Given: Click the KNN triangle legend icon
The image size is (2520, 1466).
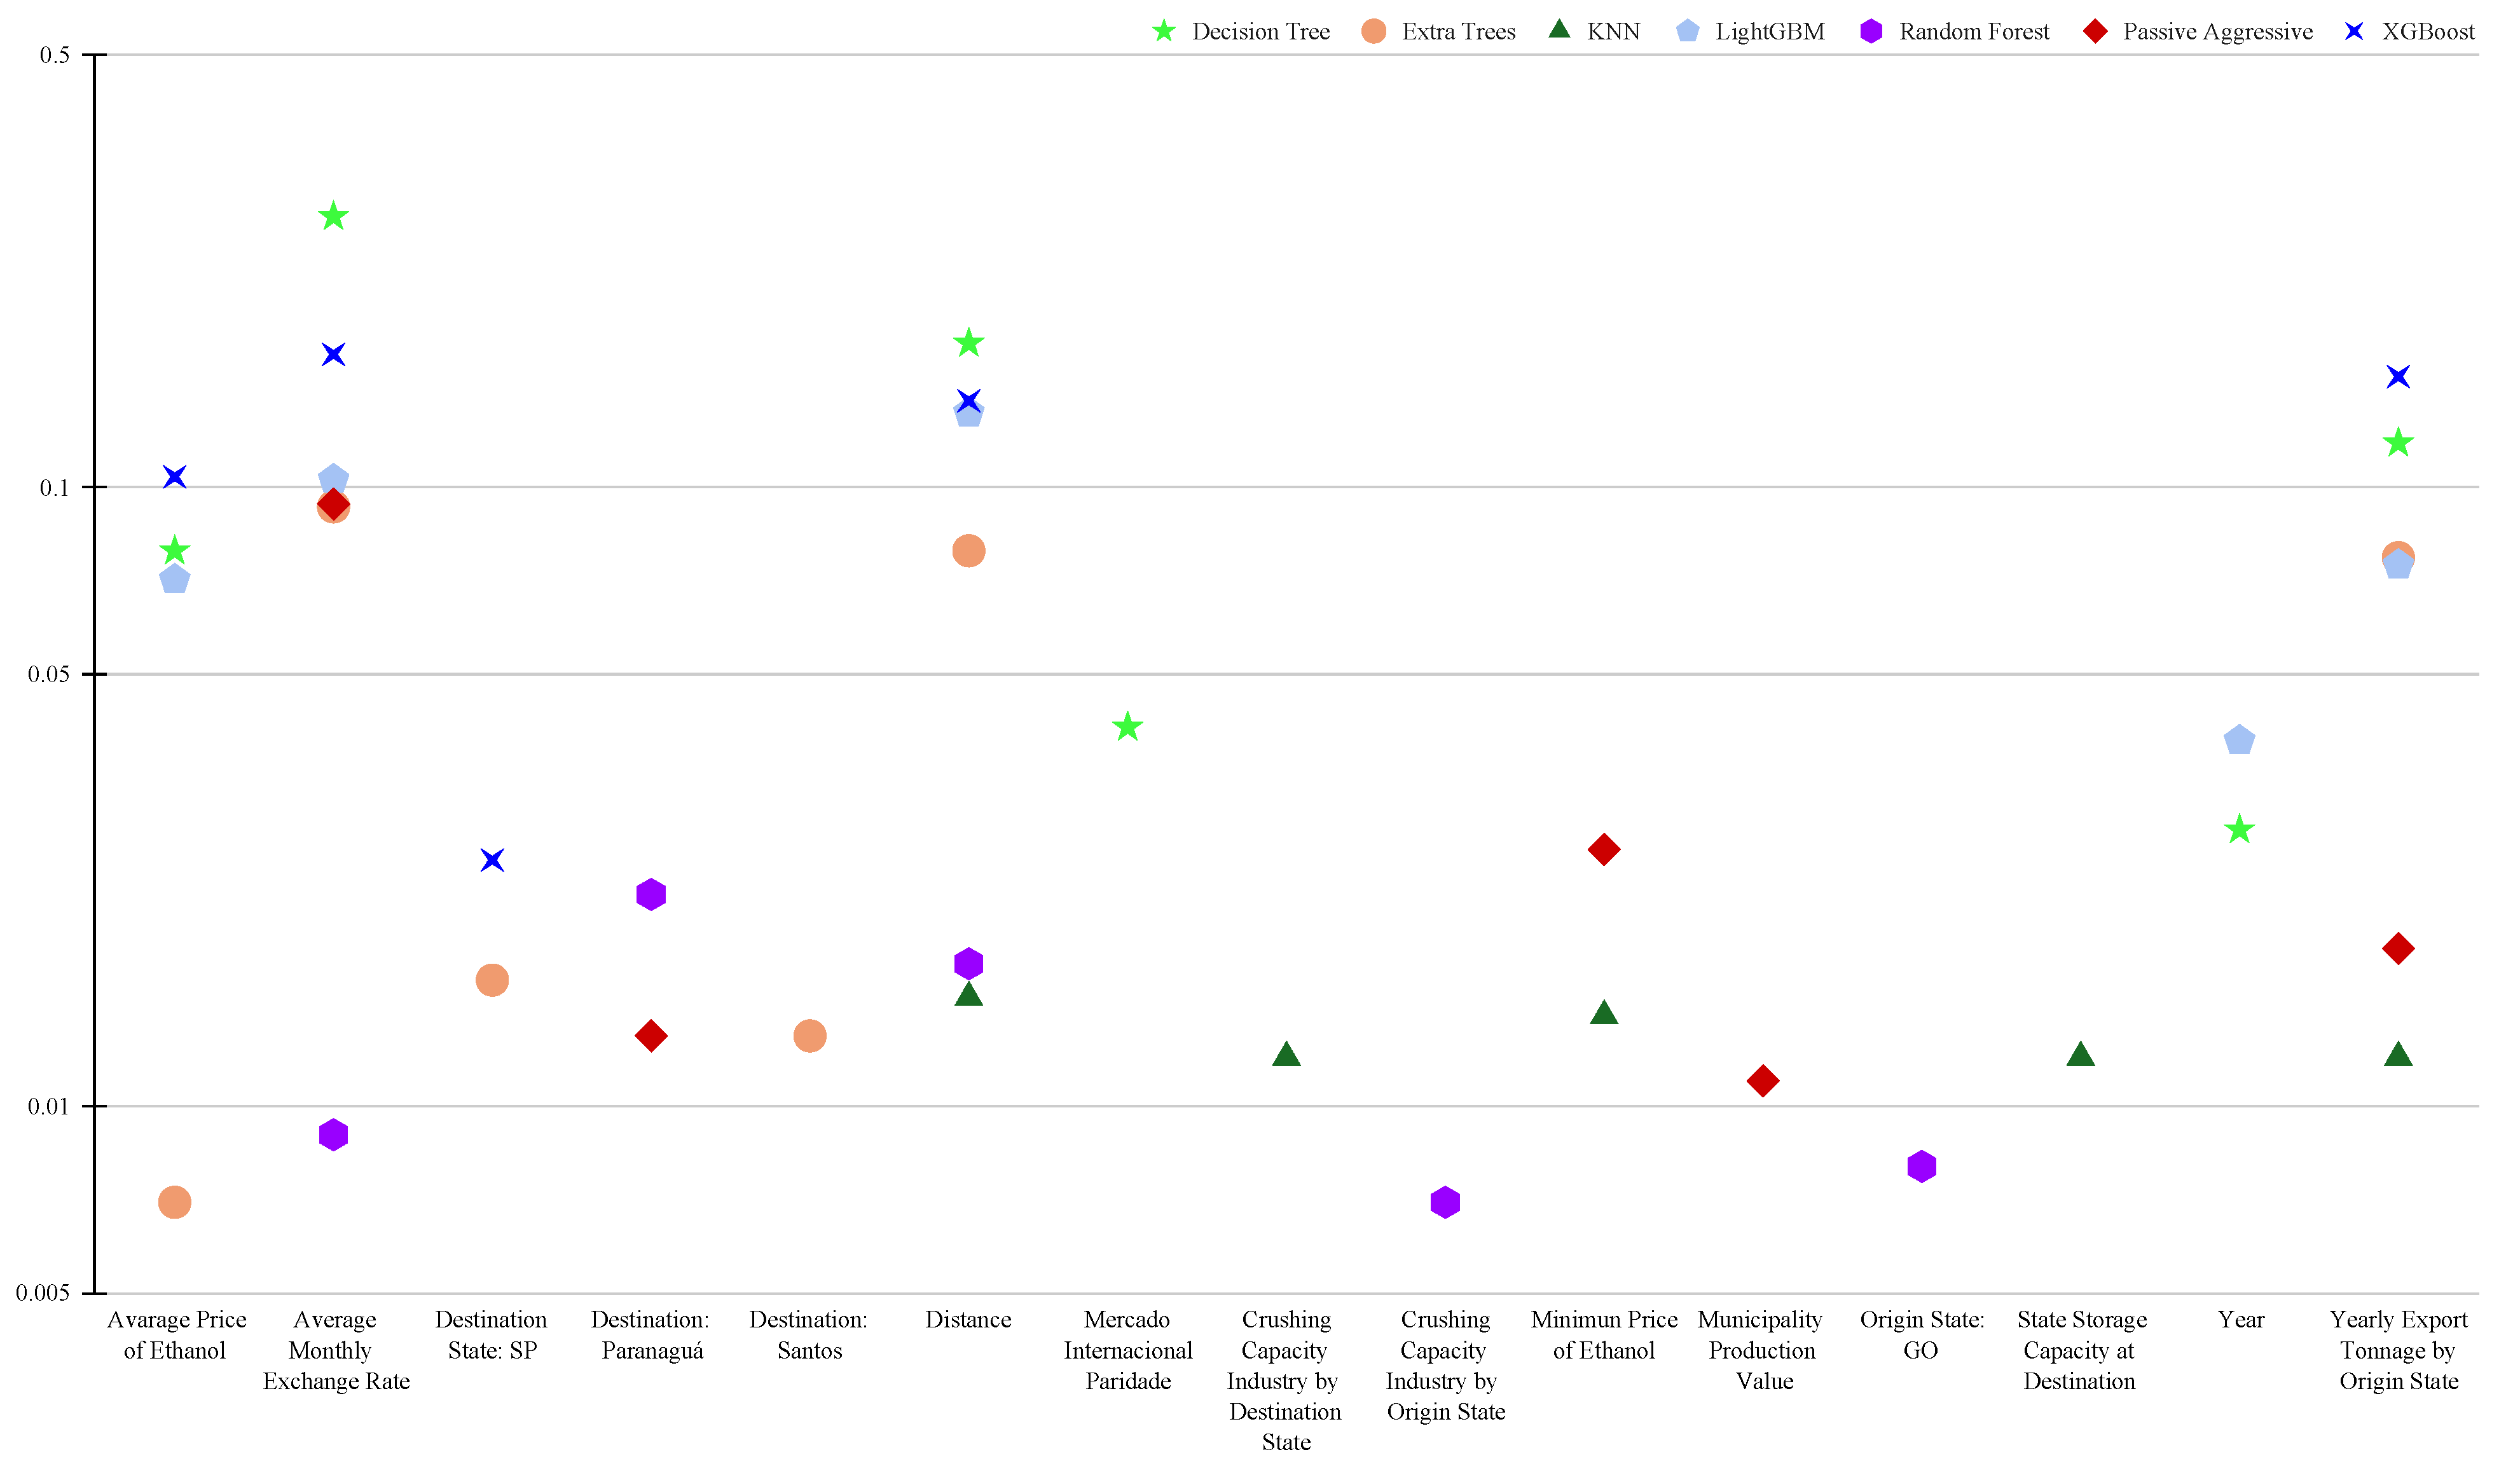Looking at the screenshot, I should [x=1560, y=31].
